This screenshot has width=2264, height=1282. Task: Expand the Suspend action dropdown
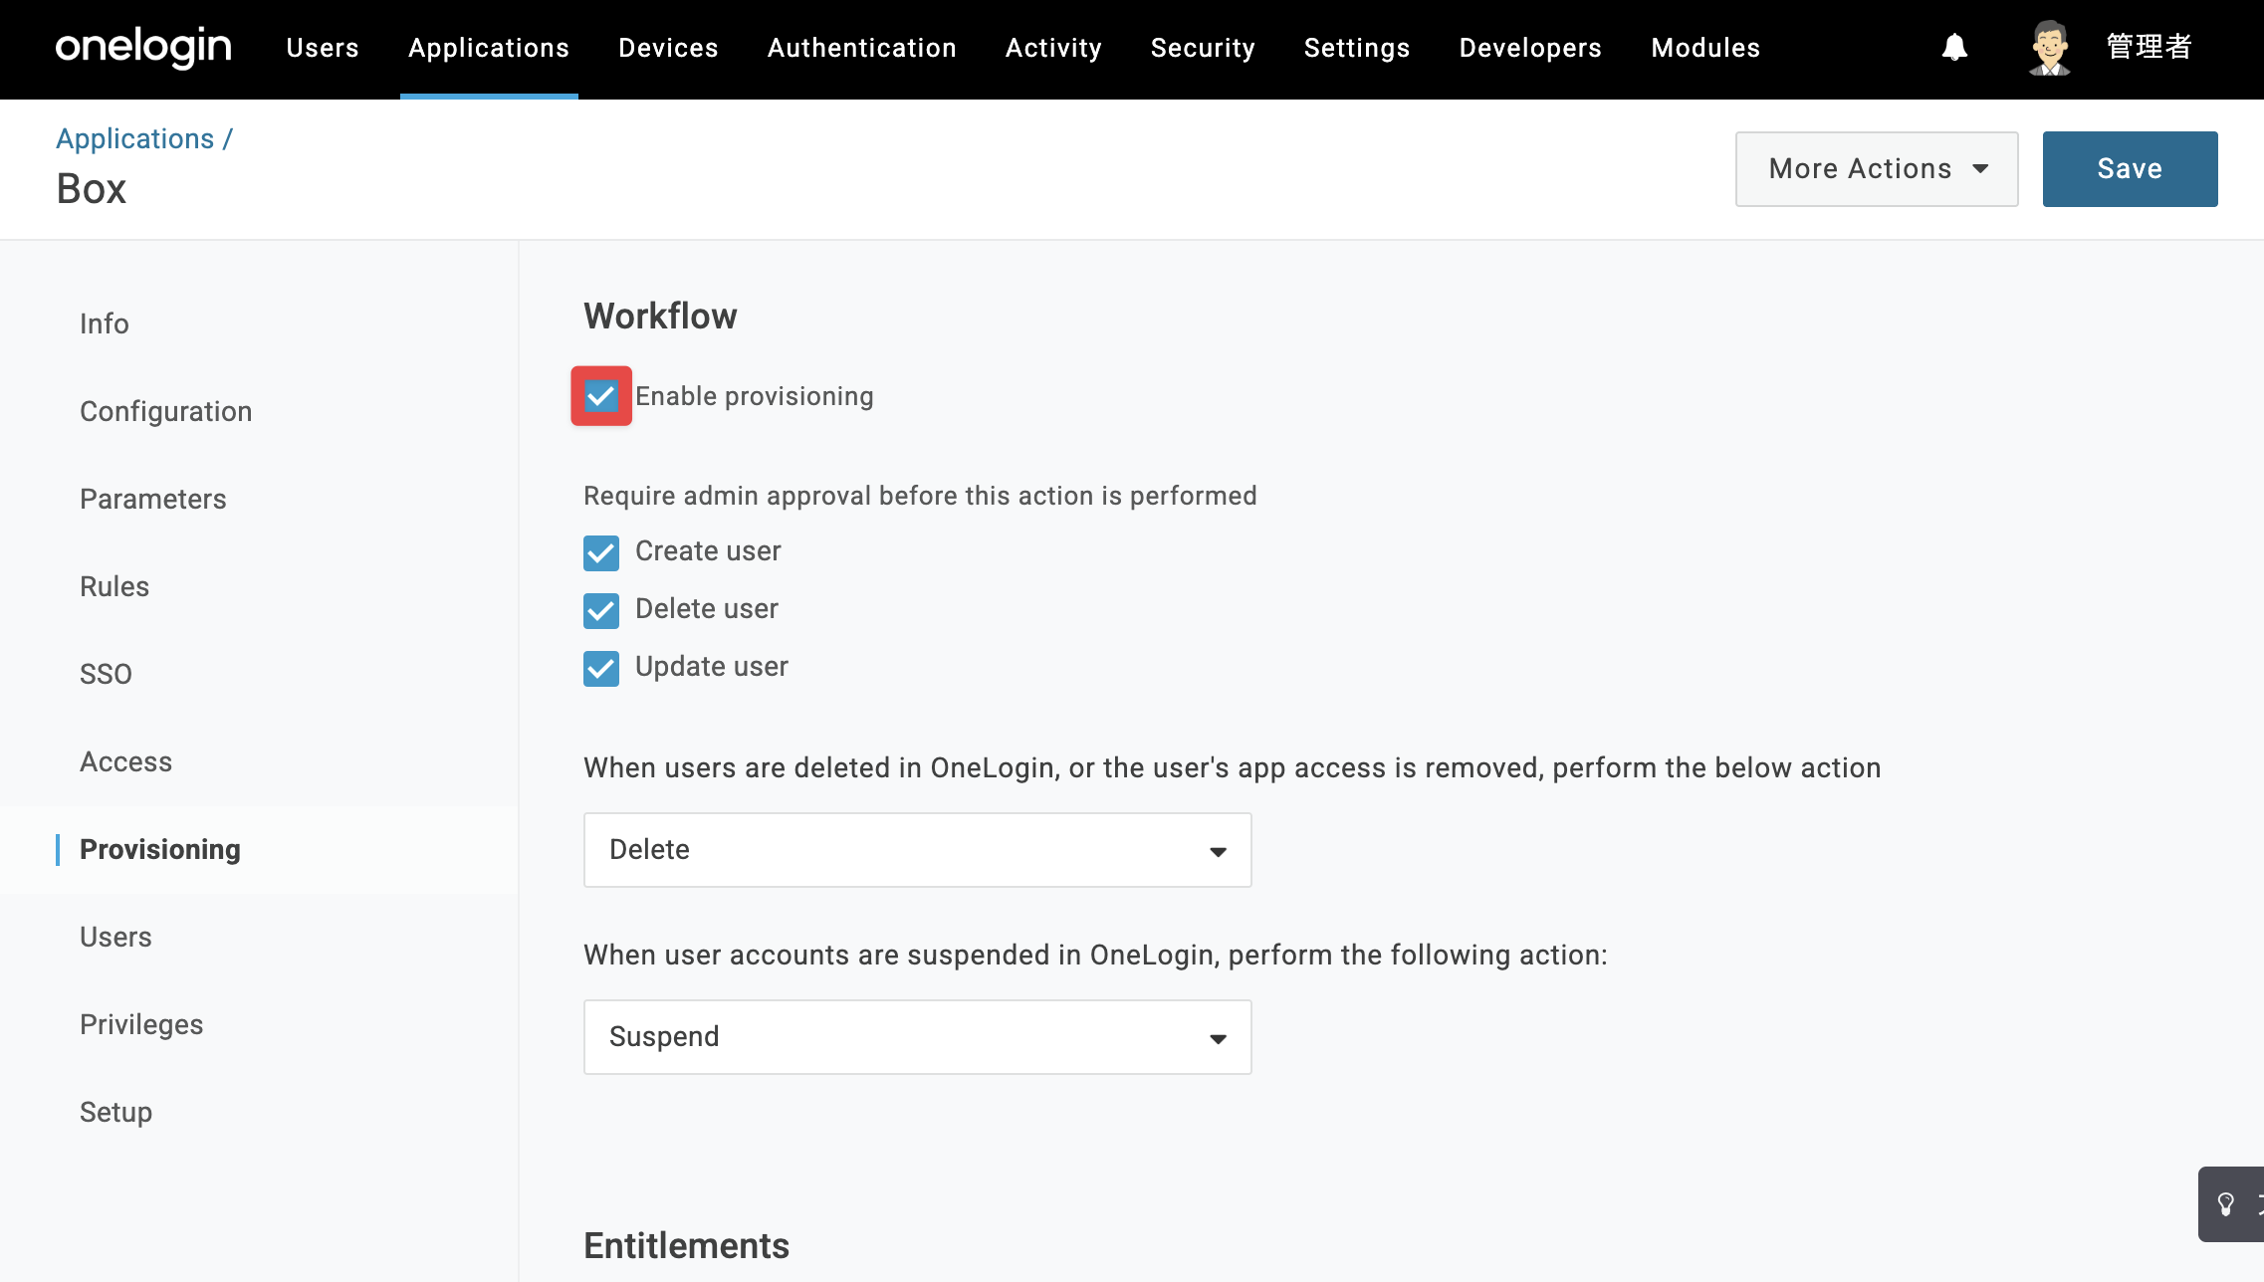point(917,1037)
